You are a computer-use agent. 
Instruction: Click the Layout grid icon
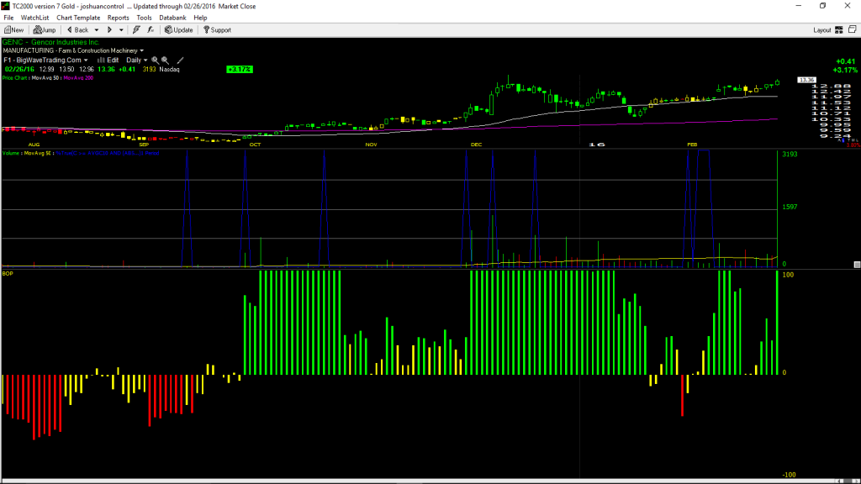point(838,30)
